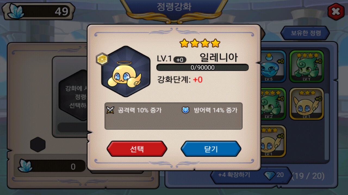Click the blue 닫기 button
This screenshot has width=348, height=195.
(211, 149)
